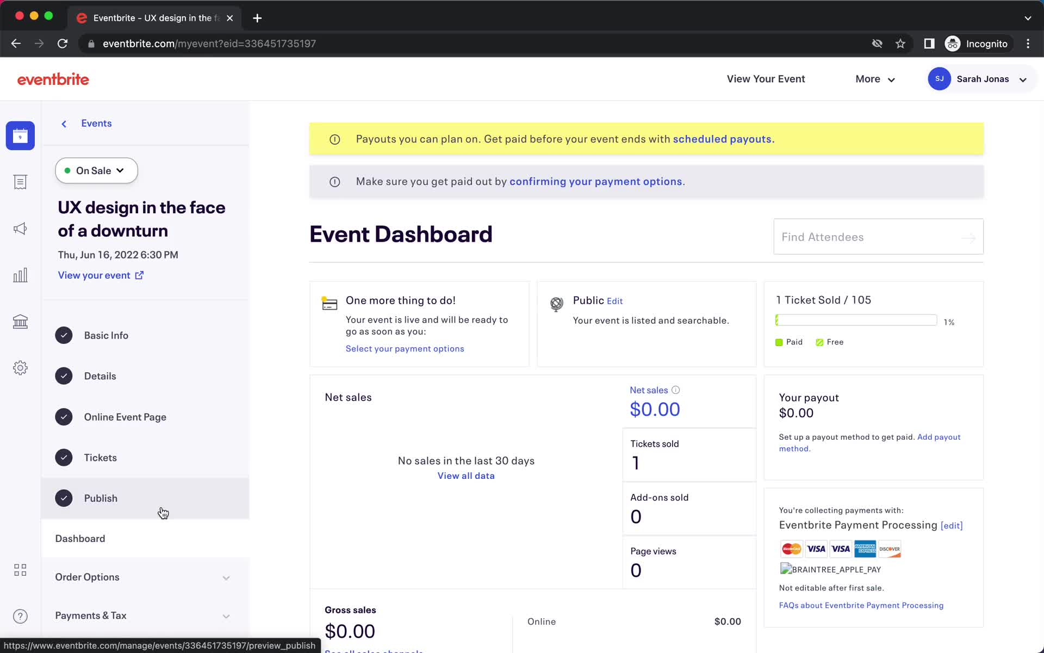The width and height of the screenshot is (1044, 653).
Task: Click Select your payment options link
Action: (405, 349)
